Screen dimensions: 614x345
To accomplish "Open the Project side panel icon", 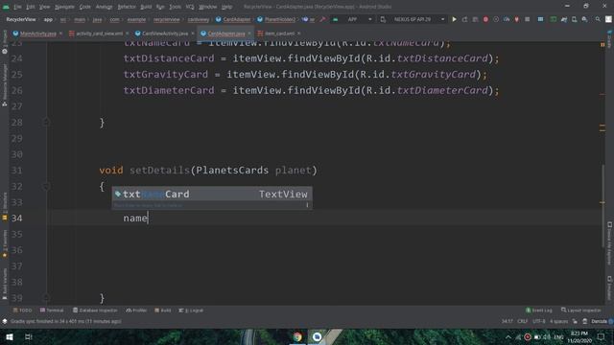I will [5, 42].
